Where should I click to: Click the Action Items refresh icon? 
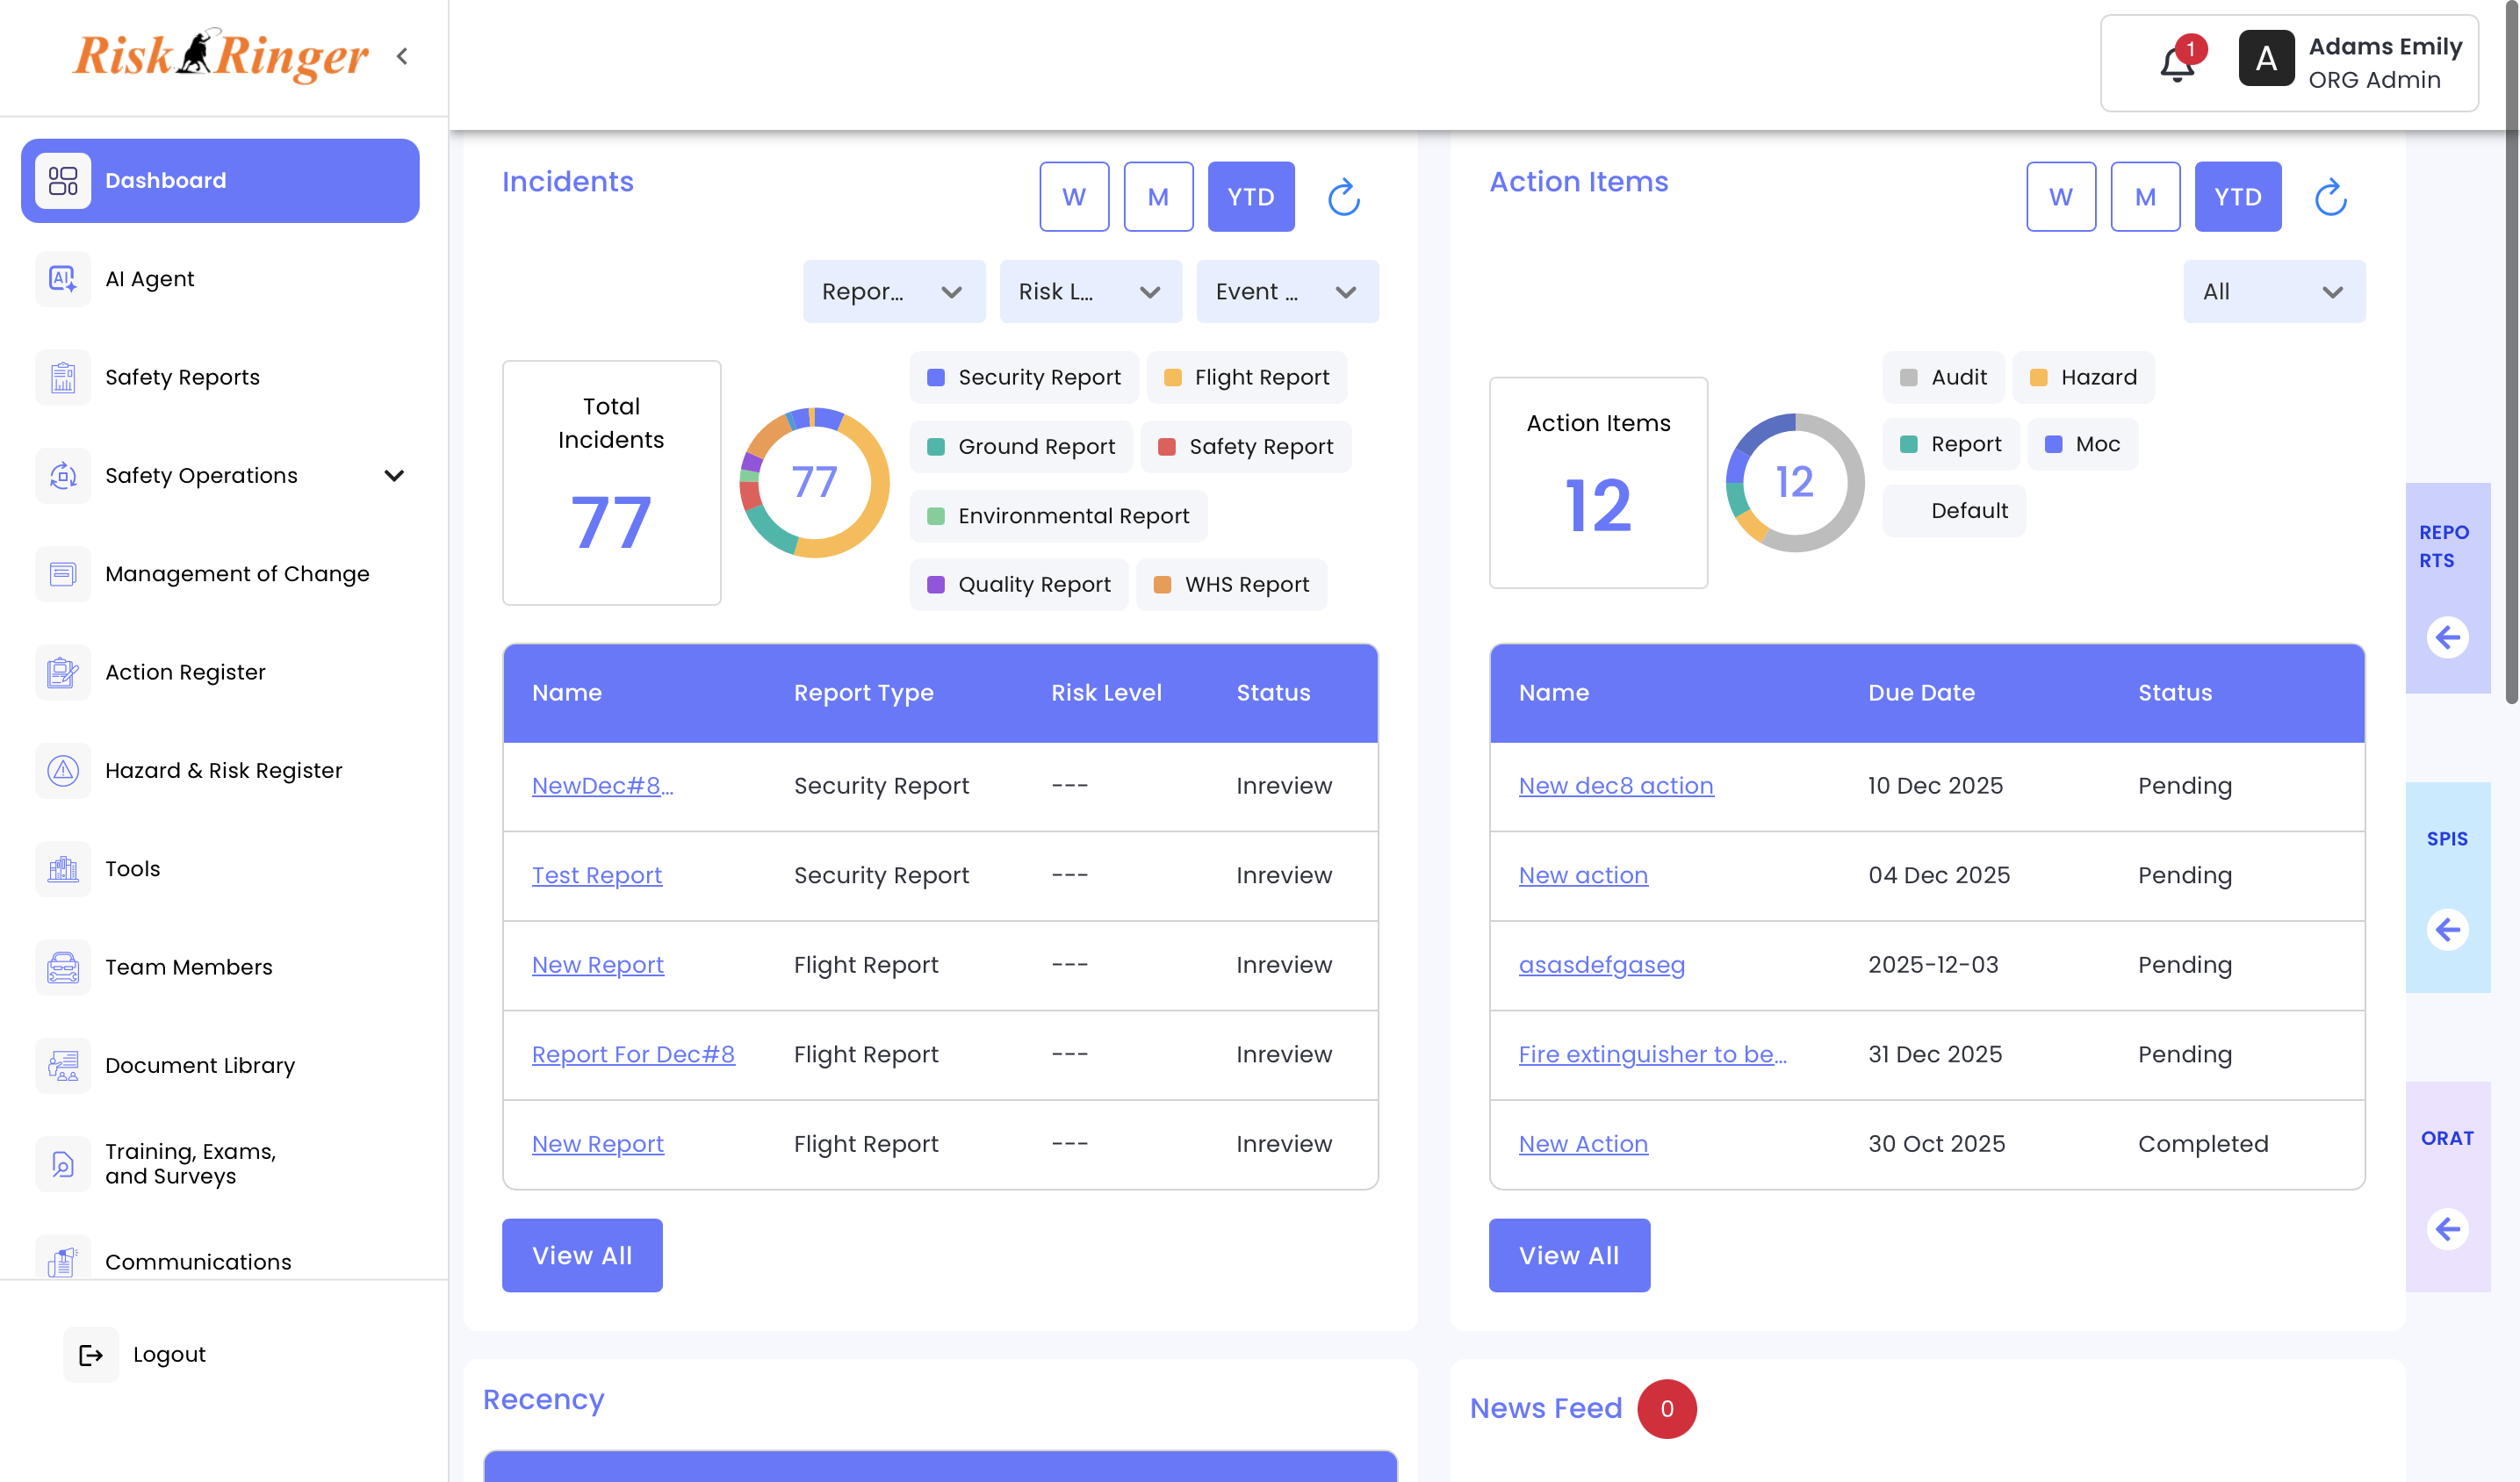coord(2330,197)
